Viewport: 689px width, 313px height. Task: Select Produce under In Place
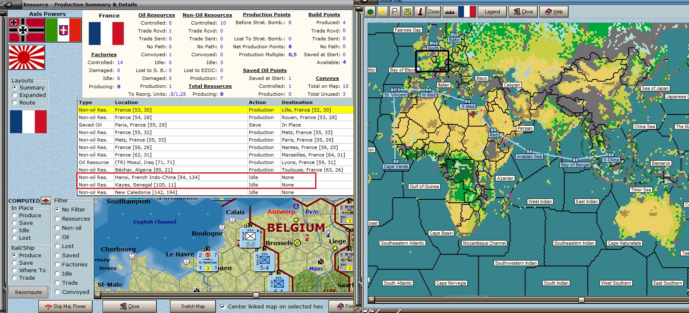14,216
